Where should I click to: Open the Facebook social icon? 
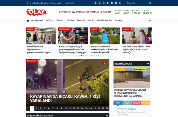96,3
